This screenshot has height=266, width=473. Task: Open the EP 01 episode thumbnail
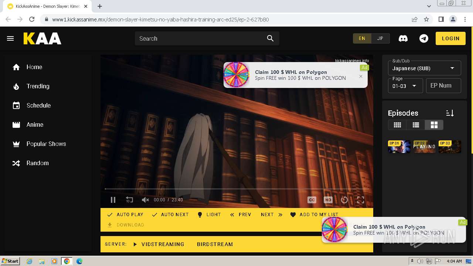[x=399, y=147]
